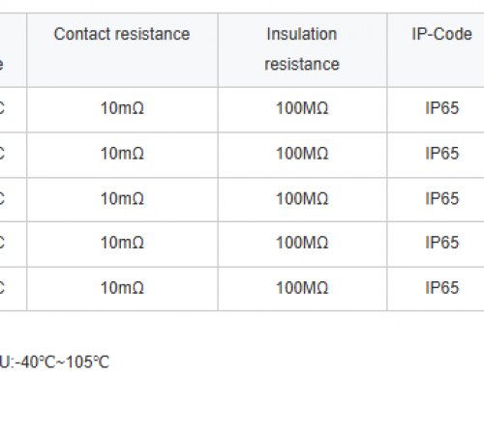This screenshot has height=435, width=484.
Task: Select IP65 in the second data row
Action: [x=441, y=154]
